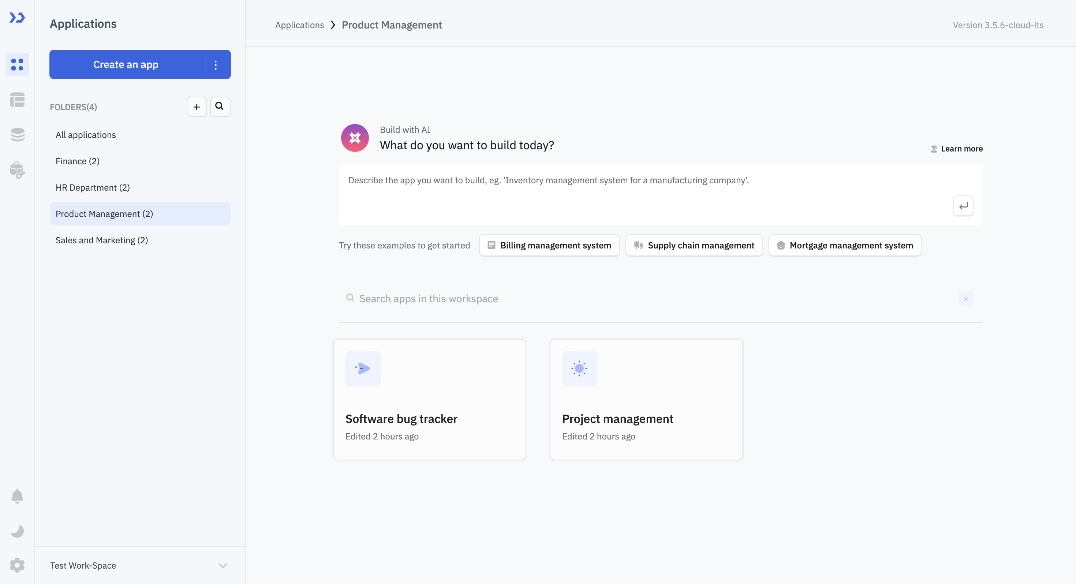Expand the Test Work-Space switcher chevron

point(223,565)
